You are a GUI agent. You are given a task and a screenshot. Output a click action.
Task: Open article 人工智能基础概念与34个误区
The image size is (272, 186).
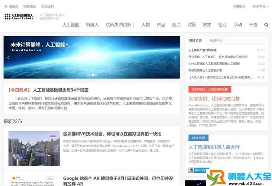tap(61, 90)
